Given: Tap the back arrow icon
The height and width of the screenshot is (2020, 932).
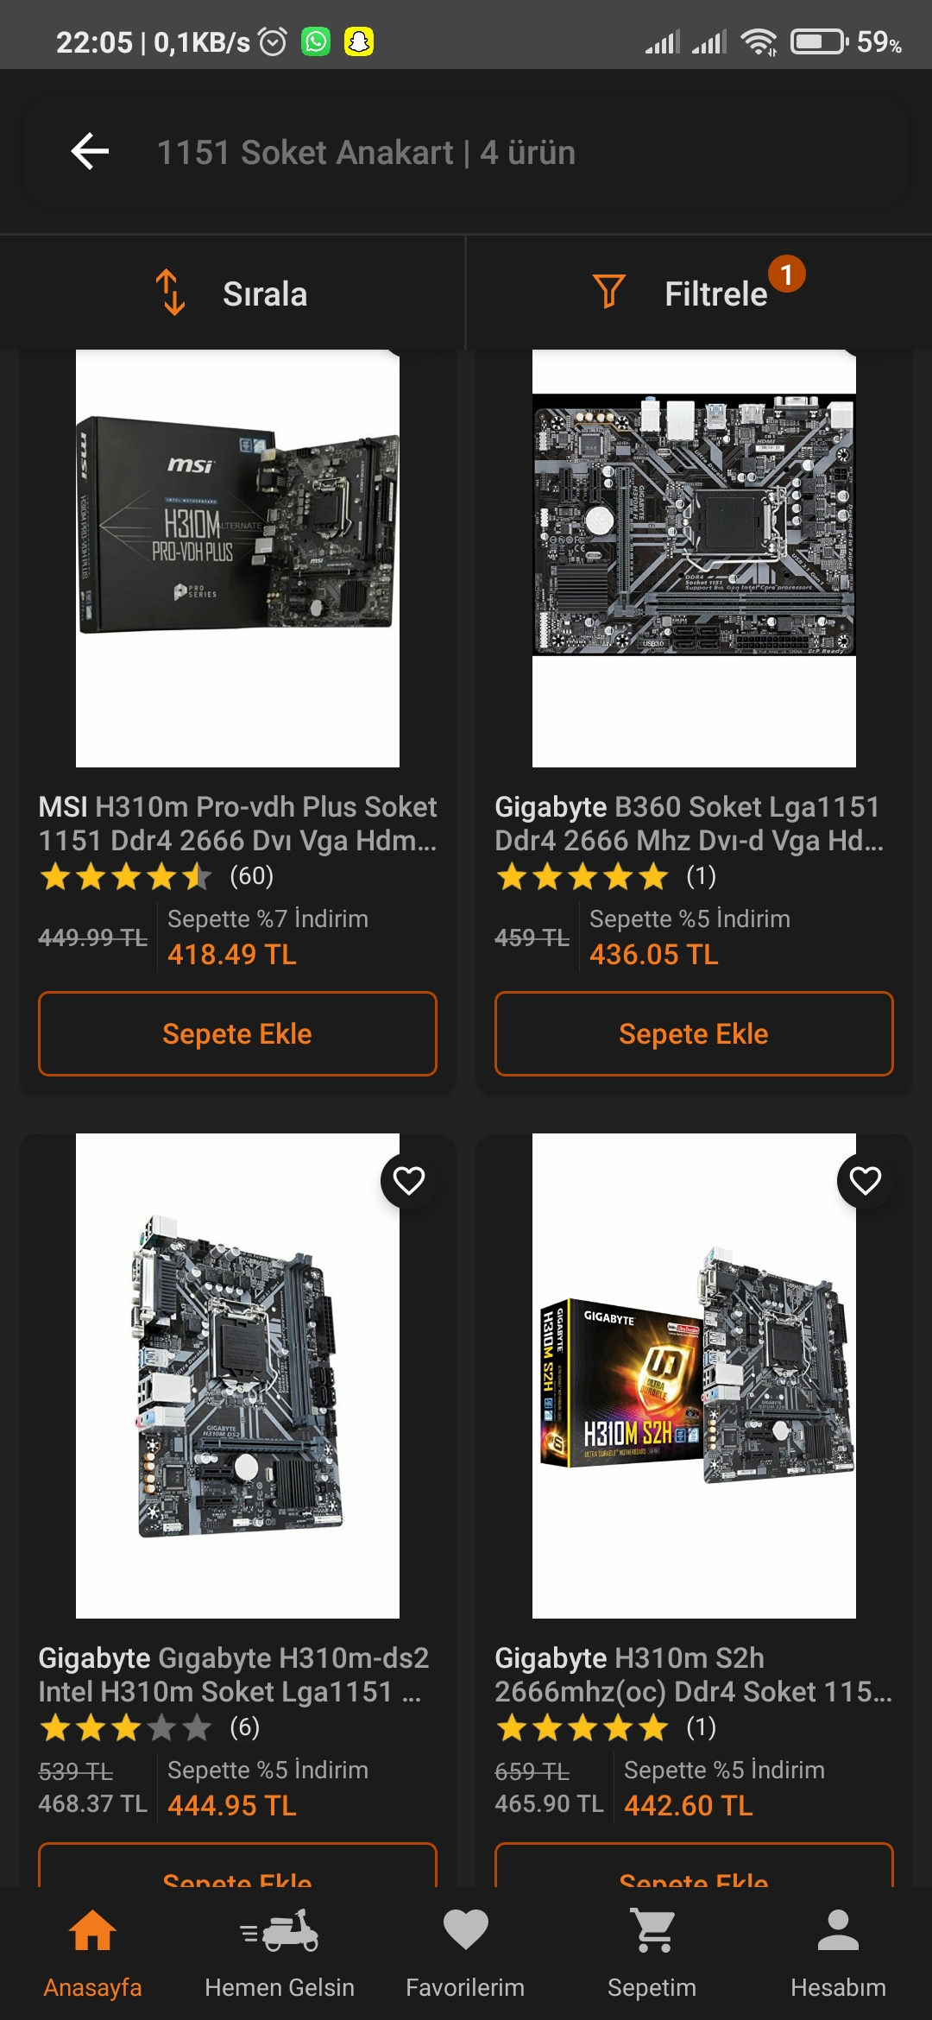Looking at the screenshot, I should 90,152.
